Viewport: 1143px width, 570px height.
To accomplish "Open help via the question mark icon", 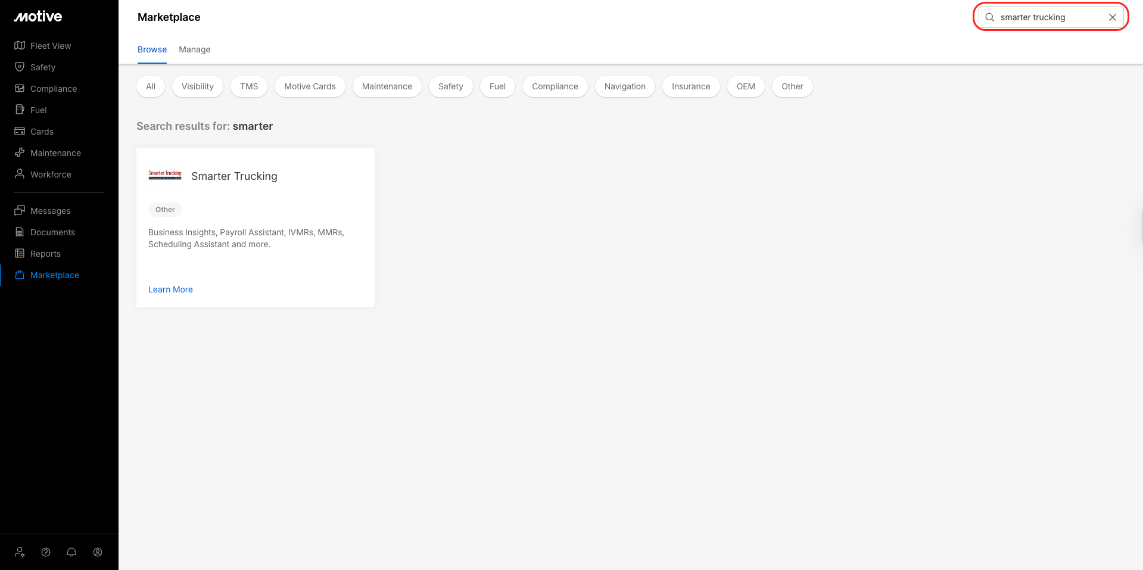I will click(x=46, y=552).
